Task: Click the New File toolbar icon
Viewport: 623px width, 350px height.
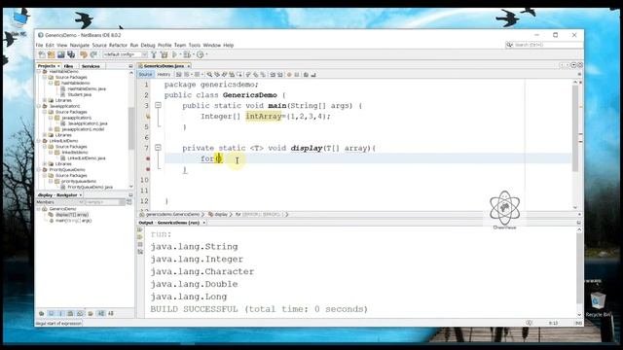Action: pyautogui.click(x=42, y=54)
